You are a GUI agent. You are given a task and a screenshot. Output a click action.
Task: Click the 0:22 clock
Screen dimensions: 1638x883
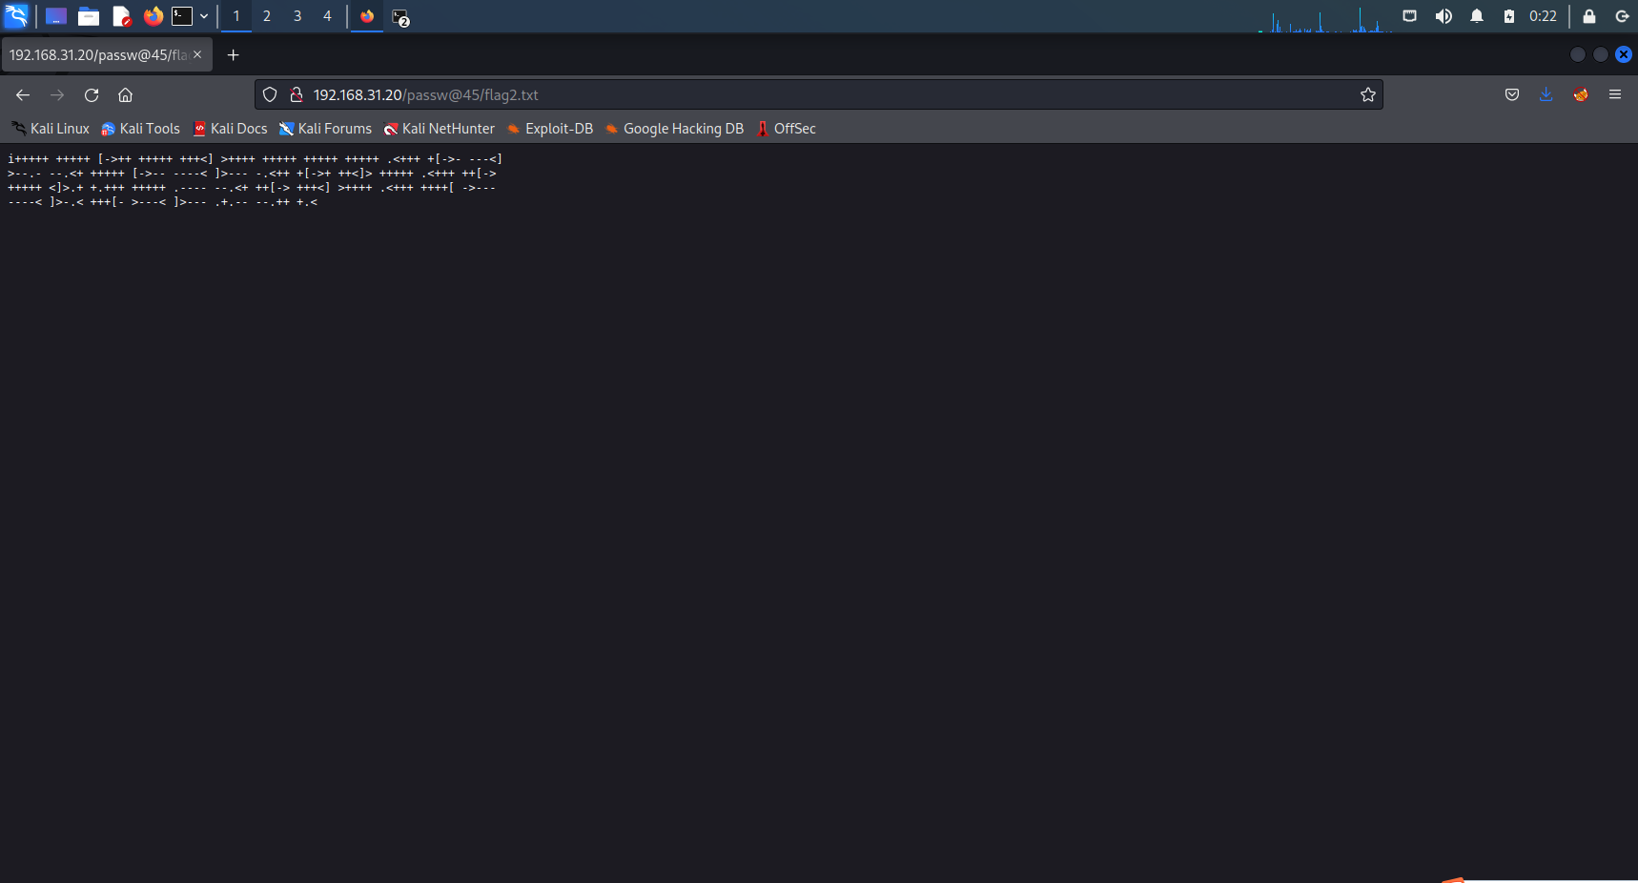click(x=1543, y=16)
